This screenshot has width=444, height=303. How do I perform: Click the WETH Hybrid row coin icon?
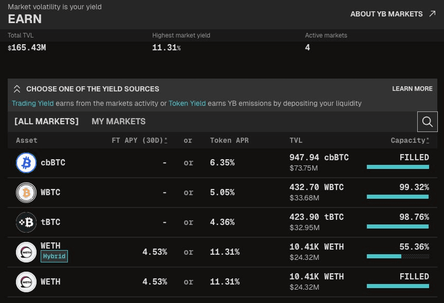pos(26,252)
